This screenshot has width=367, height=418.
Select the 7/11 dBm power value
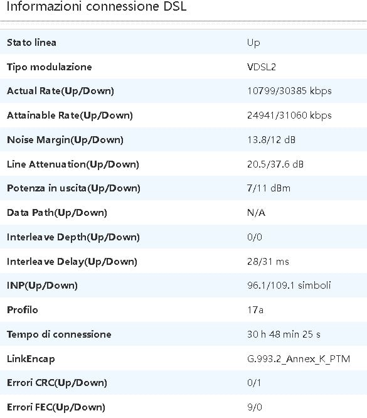269,188
